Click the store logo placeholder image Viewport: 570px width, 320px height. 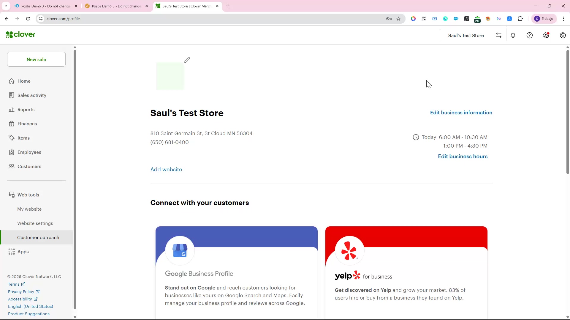click(170, 76)
